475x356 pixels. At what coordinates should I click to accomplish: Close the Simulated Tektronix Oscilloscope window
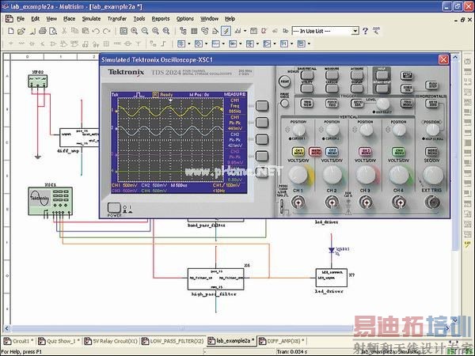tap(443, 60)
